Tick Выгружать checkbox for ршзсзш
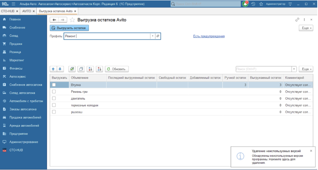Image resolution: width=318 pixels, height=170 pixels. pyautogui.click(x=54, y=112)
